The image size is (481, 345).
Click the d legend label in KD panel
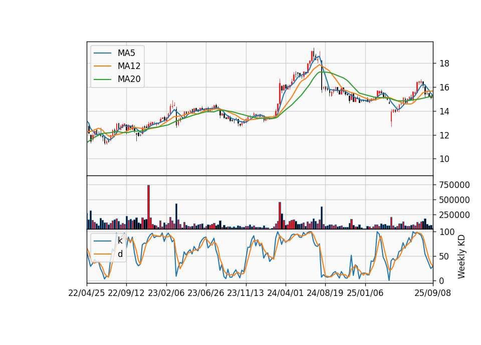(120, 254)
